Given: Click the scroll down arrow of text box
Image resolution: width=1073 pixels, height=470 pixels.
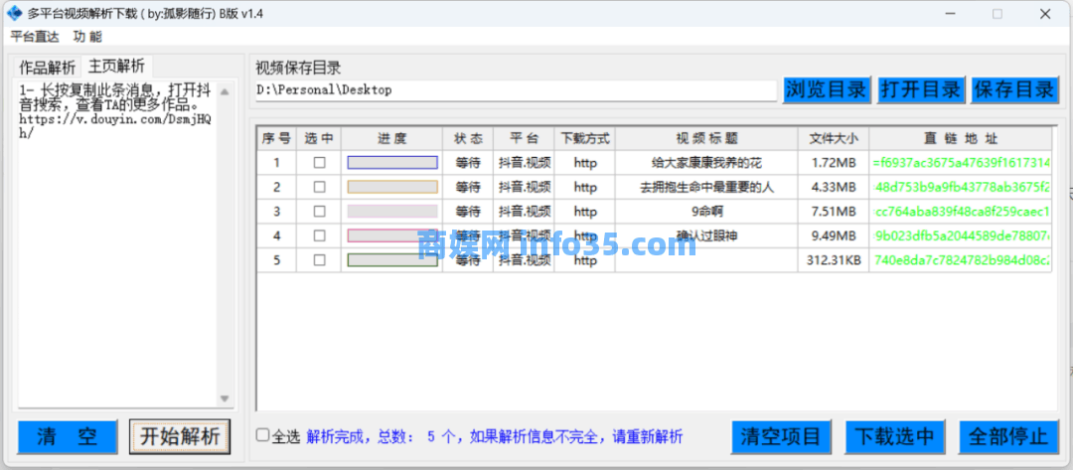Looking at the screenshot, I should (225, 398).
